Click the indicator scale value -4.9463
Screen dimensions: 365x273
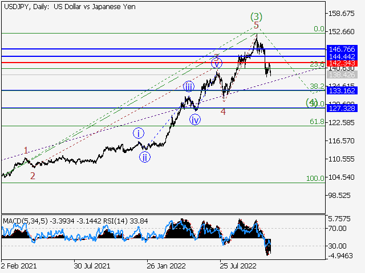pyautogui.click(x=340, y=256)
